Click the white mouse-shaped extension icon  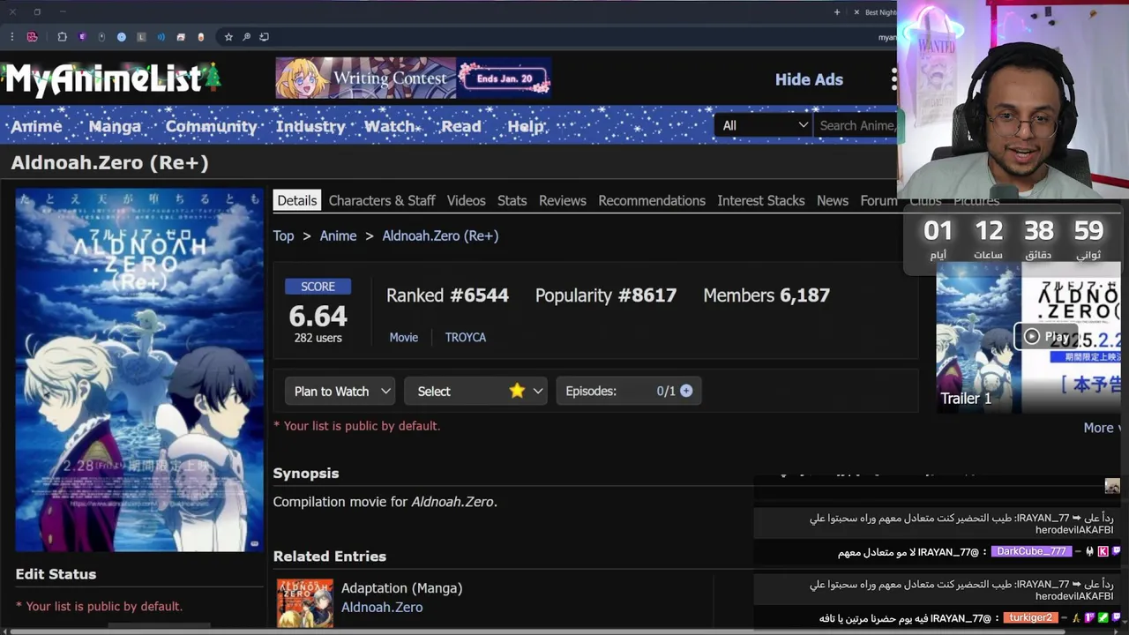coord(102,37)
